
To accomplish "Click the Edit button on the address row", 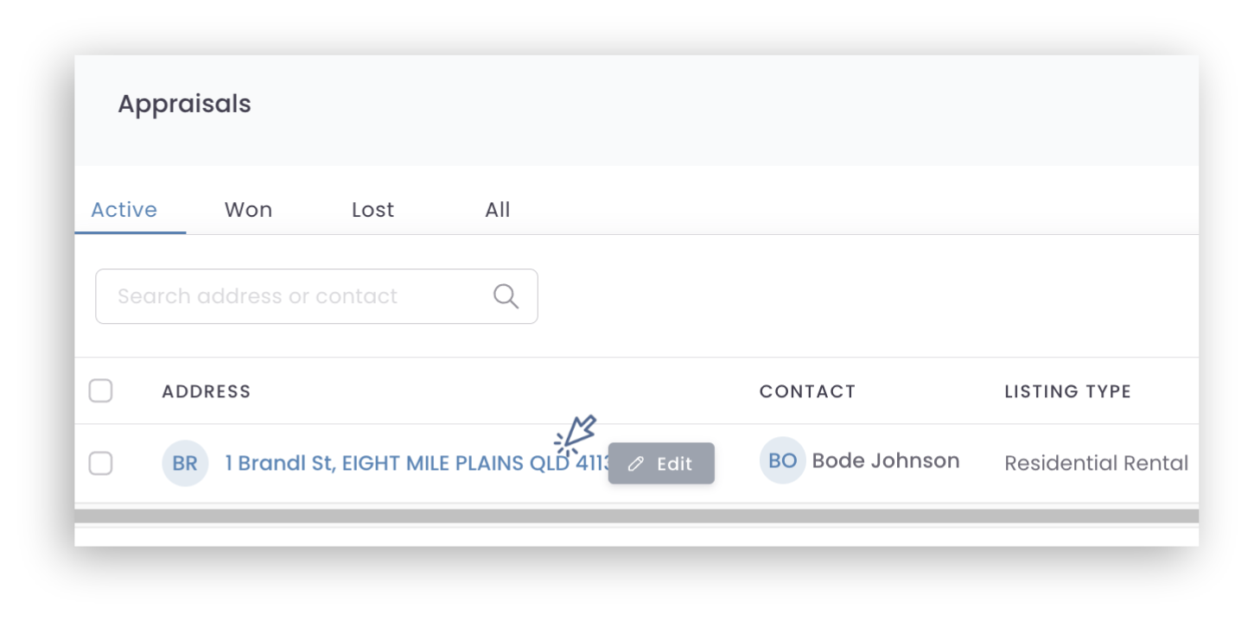I will pyautogui.click(x=661, y=464).
